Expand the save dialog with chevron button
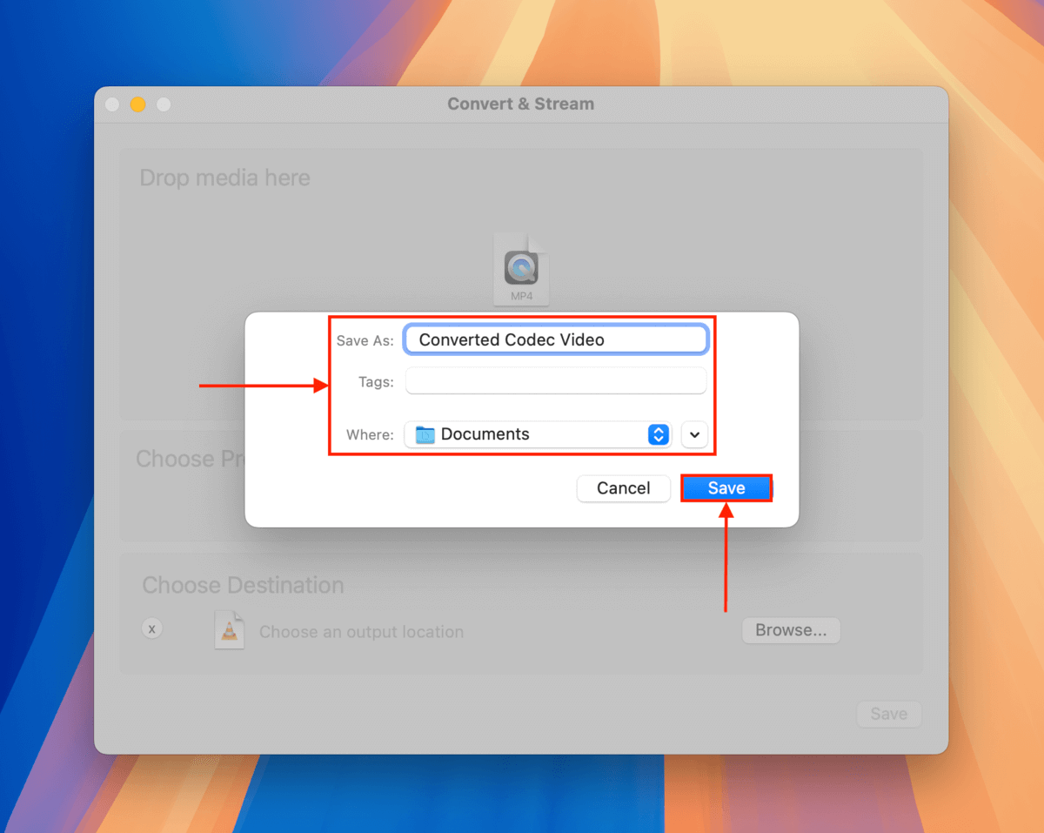The image size is (1044, 833). [x=694, y=434]
